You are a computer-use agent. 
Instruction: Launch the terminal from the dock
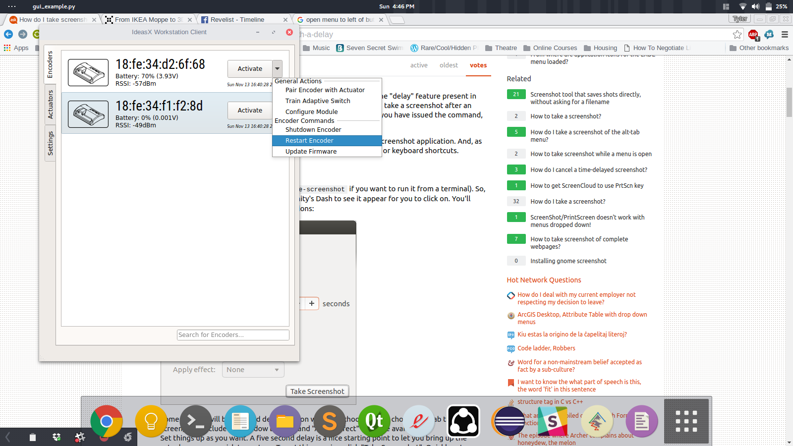(x=196, y=421)
